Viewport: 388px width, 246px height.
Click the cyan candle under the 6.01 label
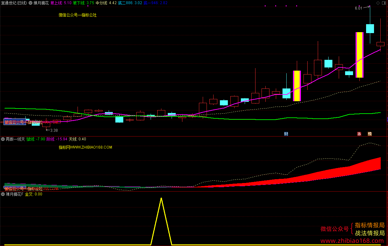click(370, 29)
